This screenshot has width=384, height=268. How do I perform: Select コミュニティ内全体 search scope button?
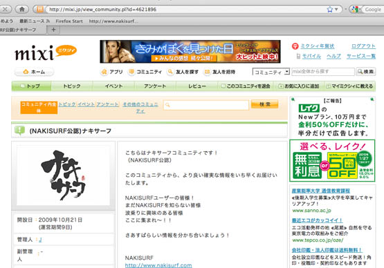(39, 107)
